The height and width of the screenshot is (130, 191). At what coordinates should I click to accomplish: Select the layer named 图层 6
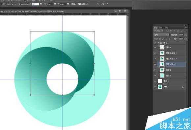coord(168,70)
